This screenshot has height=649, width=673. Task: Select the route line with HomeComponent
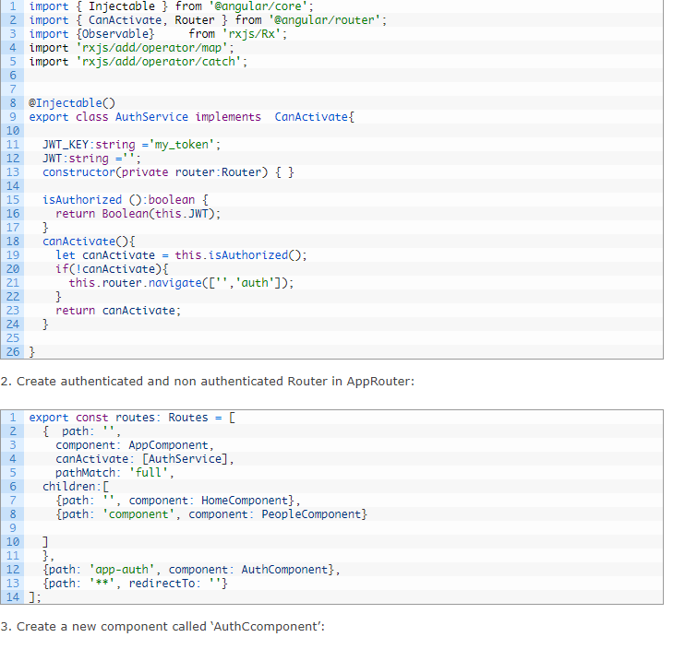[178, 501]
